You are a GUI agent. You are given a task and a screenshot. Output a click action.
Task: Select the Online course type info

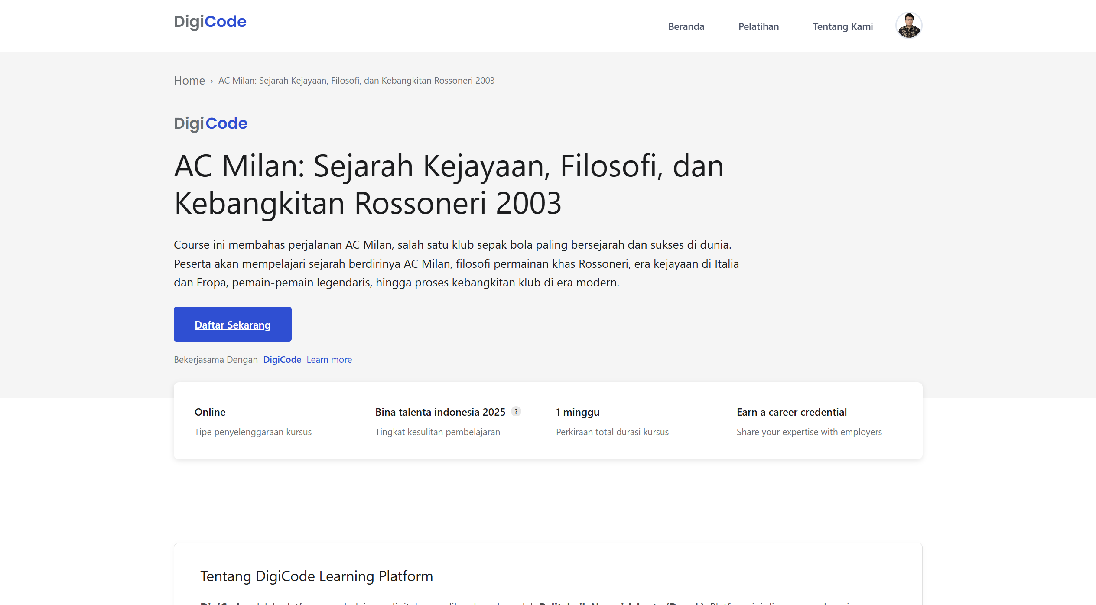click(x=210, y=412)
